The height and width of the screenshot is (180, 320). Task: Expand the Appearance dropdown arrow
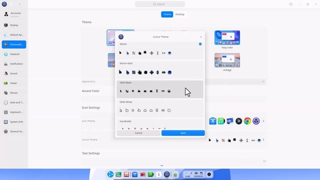(263, 81)
